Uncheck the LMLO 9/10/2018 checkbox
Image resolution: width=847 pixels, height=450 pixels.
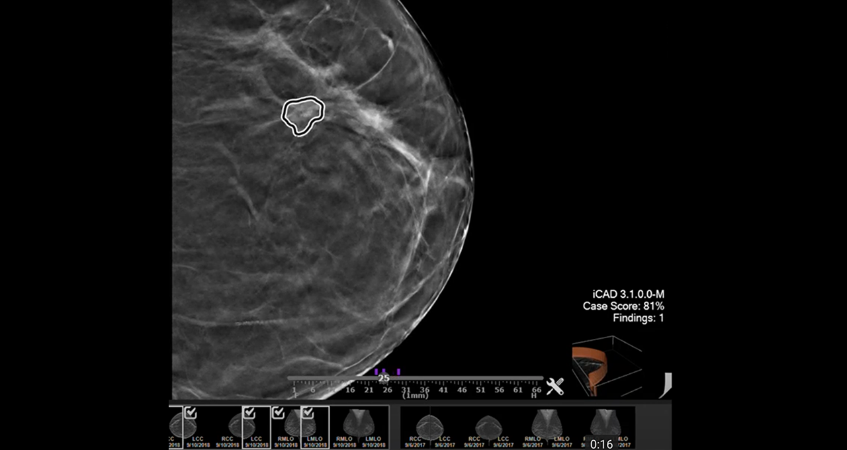308,413
